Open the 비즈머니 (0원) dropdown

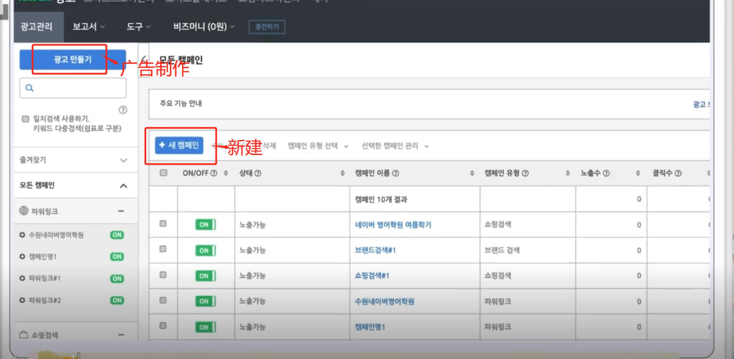[x=204, y=27]
